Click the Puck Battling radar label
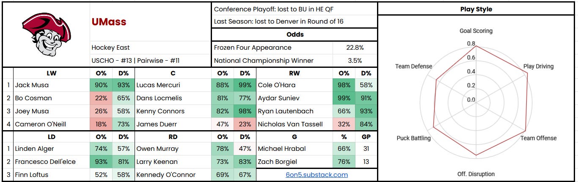This screenshot has height=182, width=578. coord(413,138)
